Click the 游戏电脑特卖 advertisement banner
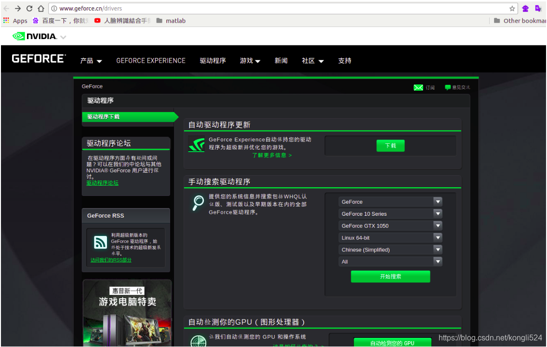 [x=127, y=313]
